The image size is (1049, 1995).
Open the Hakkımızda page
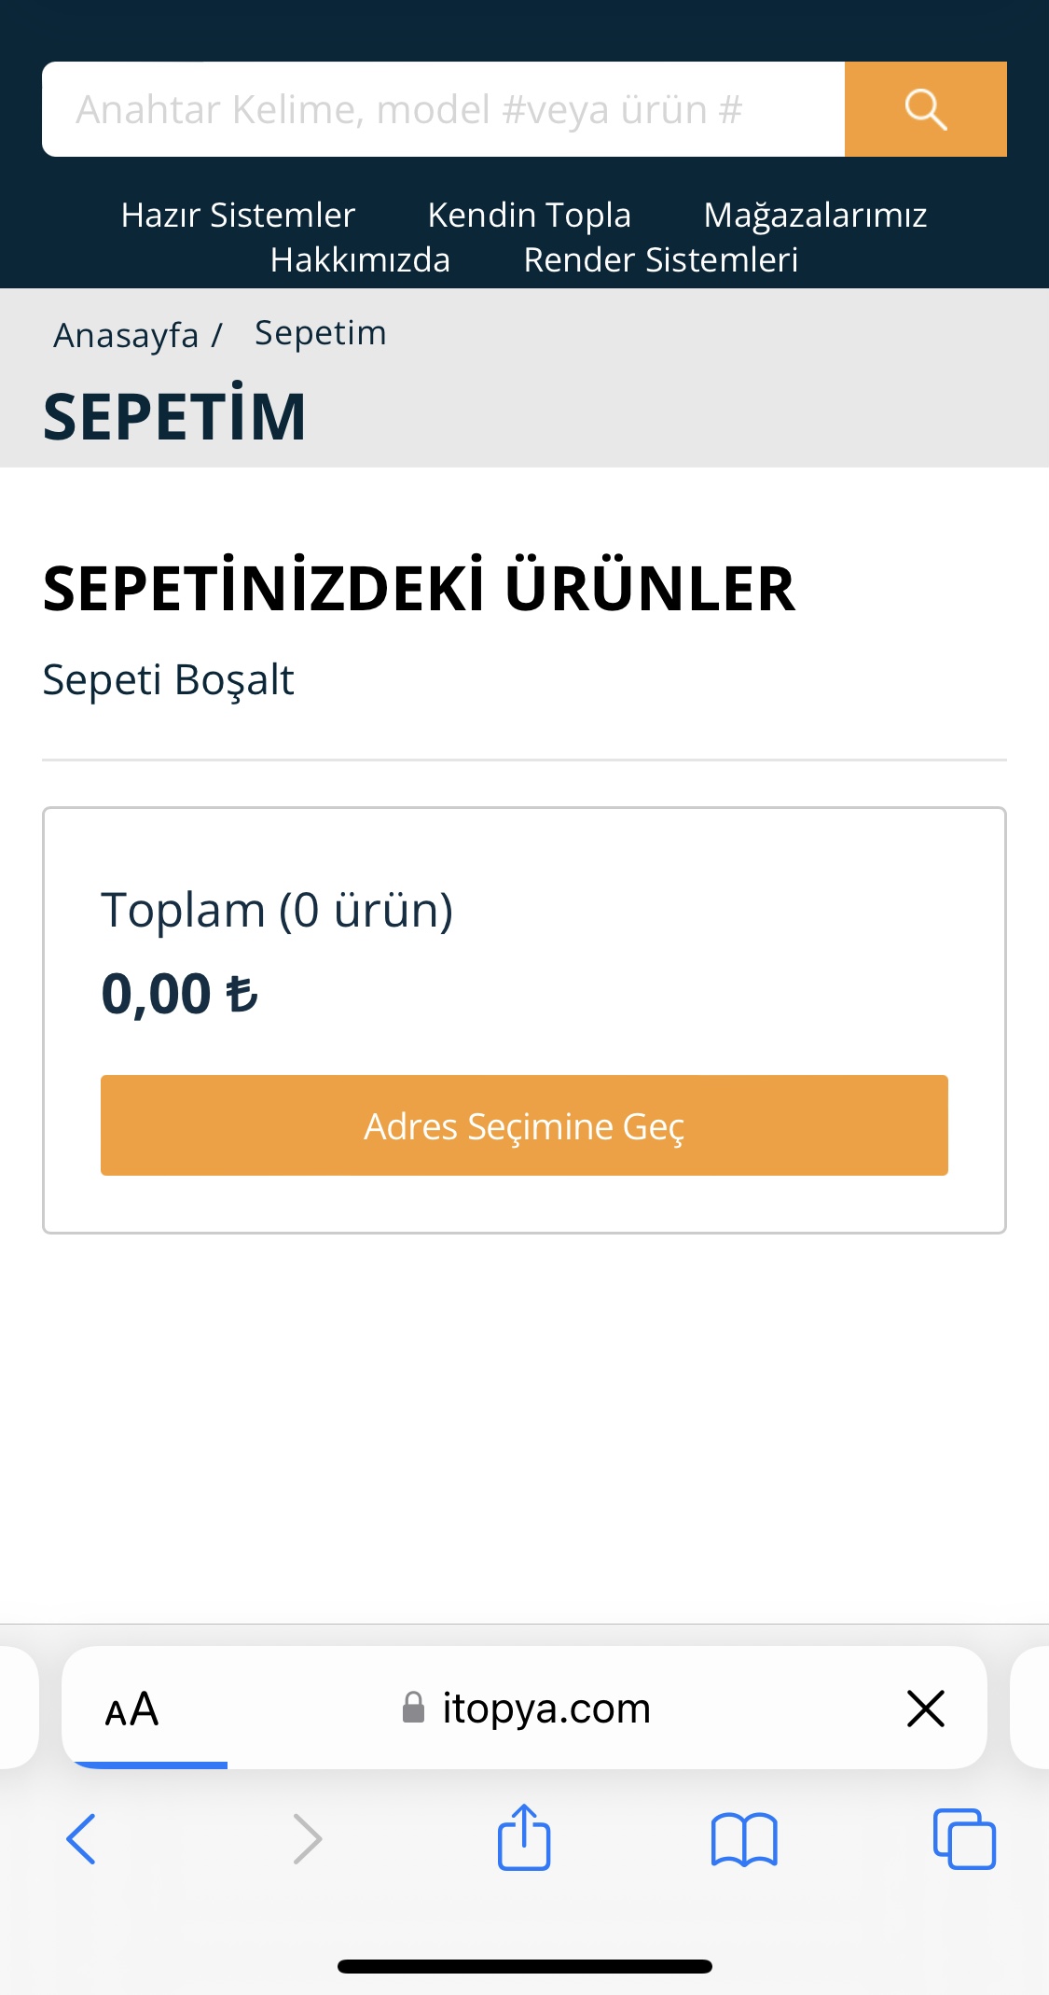coord(360,259)
